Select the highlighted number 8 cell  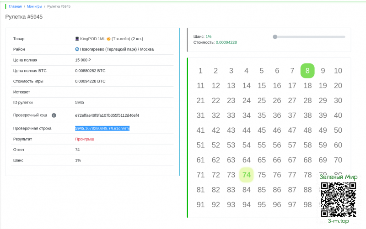(307, 71)
